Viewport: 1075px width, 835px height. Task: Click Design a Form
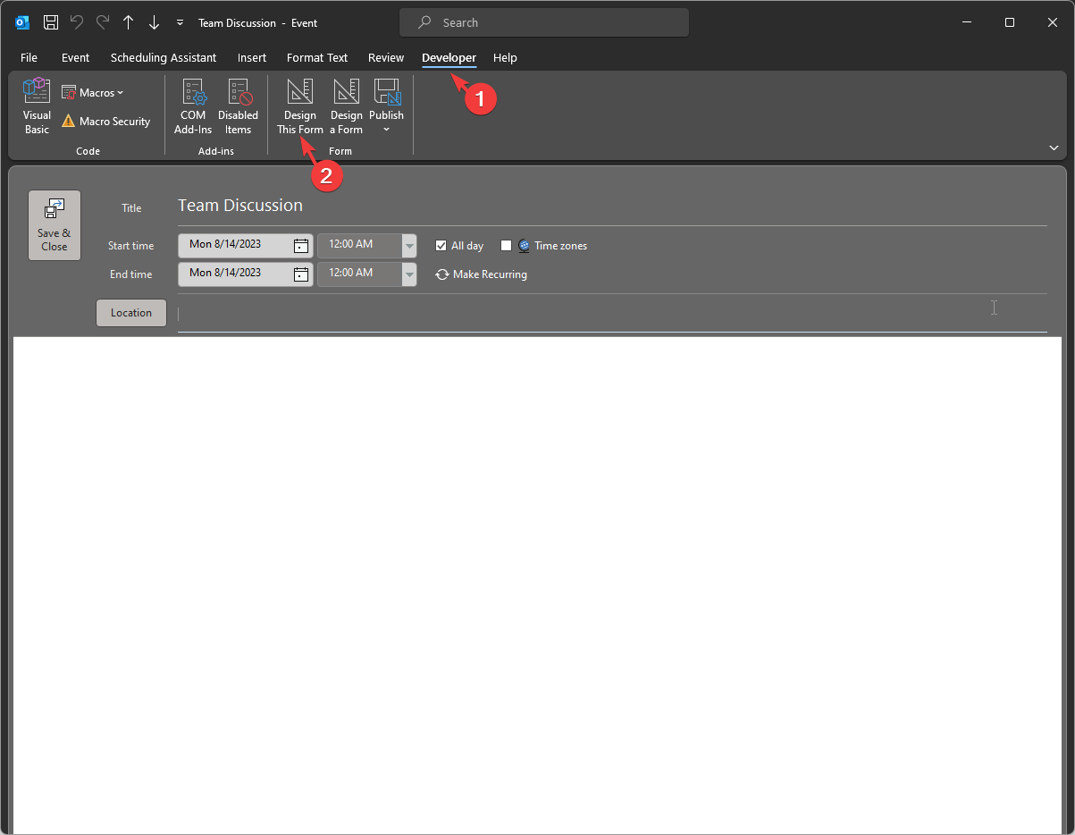(x=346, y=106)
